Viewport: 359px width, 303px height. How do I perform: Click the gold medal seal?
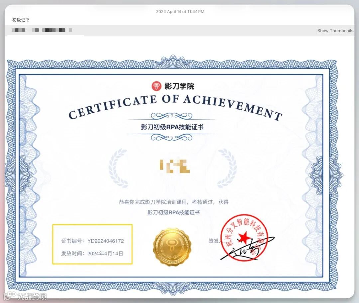(173, 247)
